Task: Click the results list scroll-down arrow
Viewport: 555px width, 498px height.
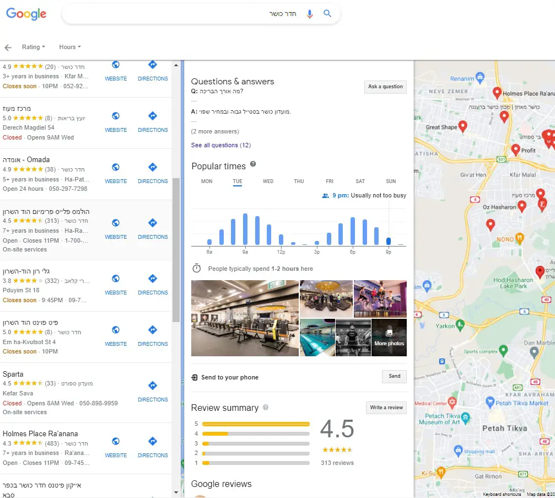Action: [x=176, y=492]
